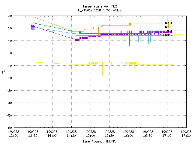Click the NPD2 legend label
The image size is (192, 144).
tap(169, 27)
